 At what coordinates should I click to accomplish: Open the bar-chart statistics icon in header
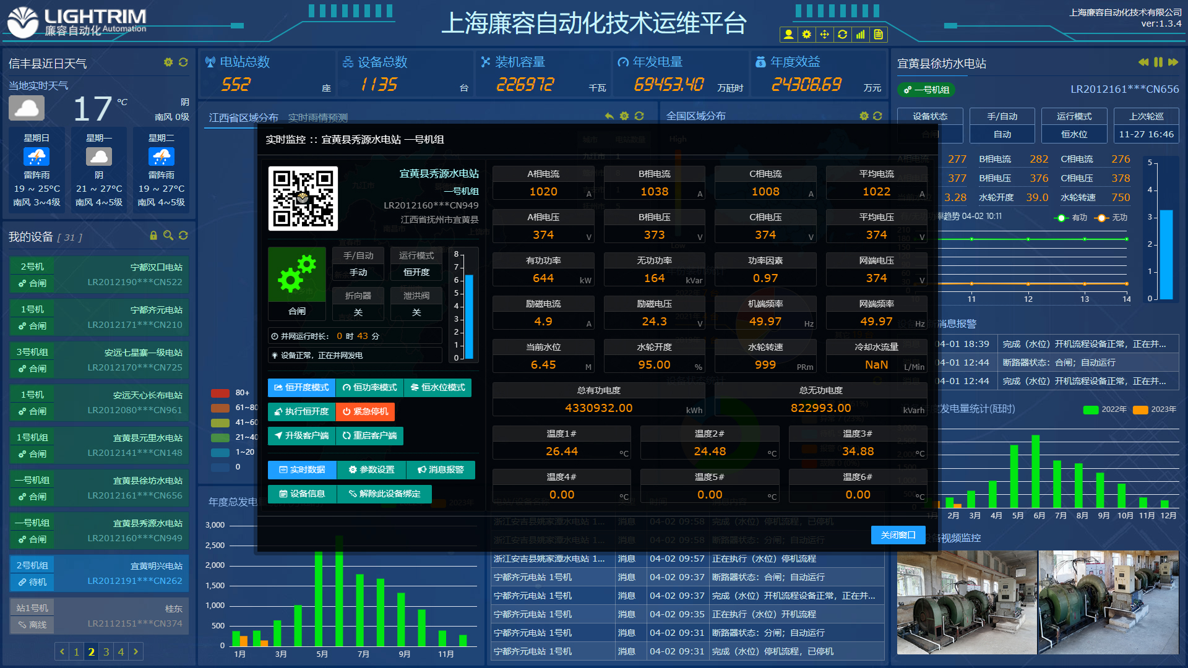[x=860, y=35]
